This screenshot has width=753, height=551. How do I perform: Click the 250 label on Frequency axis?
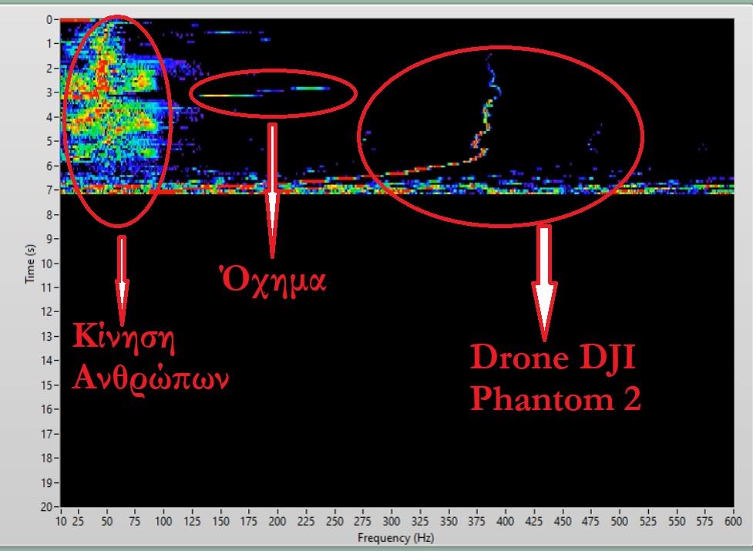334,522
